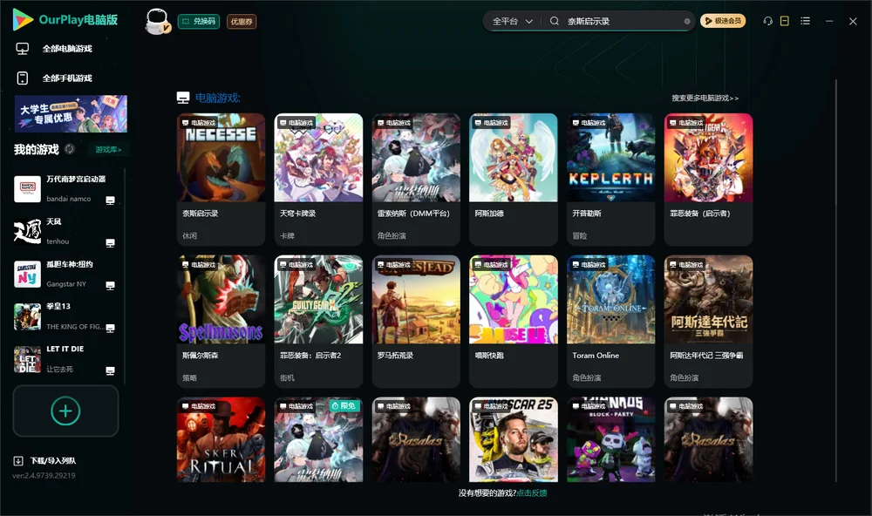Open 罪恶装备：启示者2 game card
This screenshot has height=516, width=872.
[x=318, y=321]
